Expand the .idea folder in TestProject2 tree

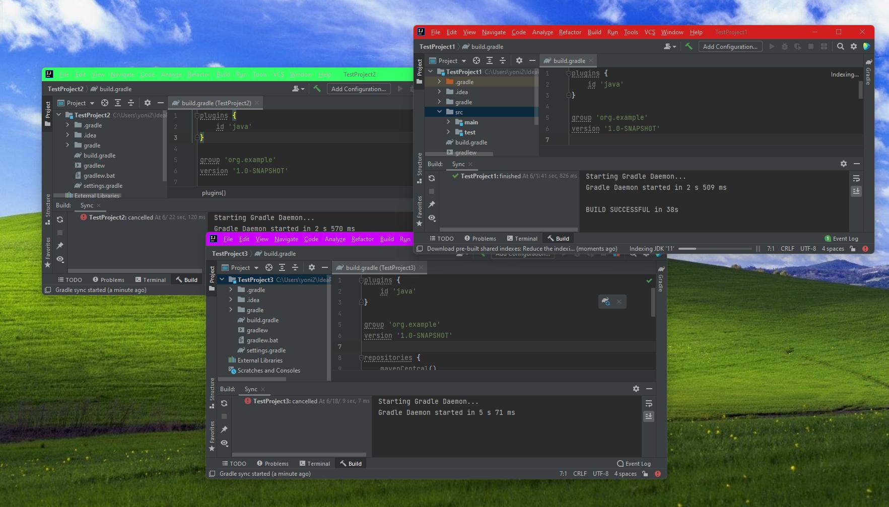67,135
